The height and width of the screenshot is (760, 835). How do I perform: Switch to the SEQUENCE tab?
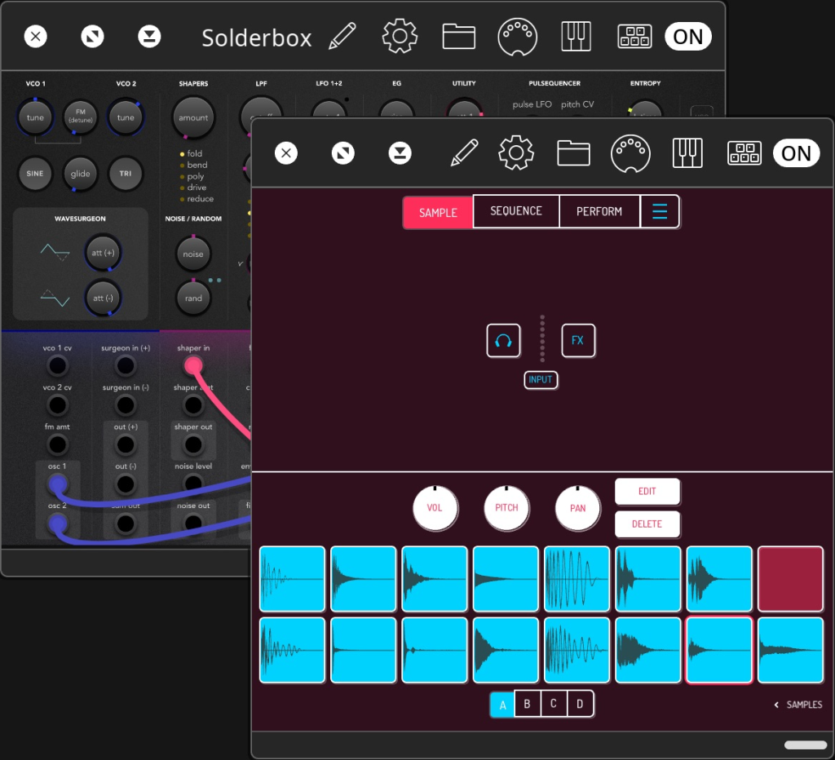[515, 210]
